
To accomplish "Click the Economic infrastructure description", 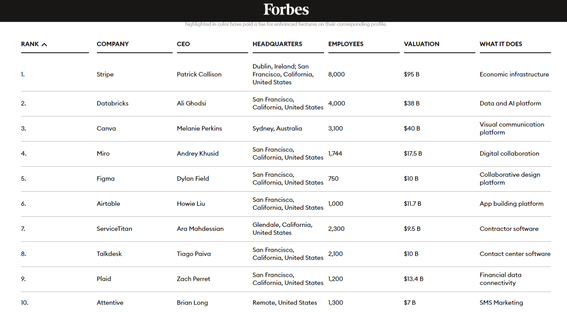I will point(514,74).
